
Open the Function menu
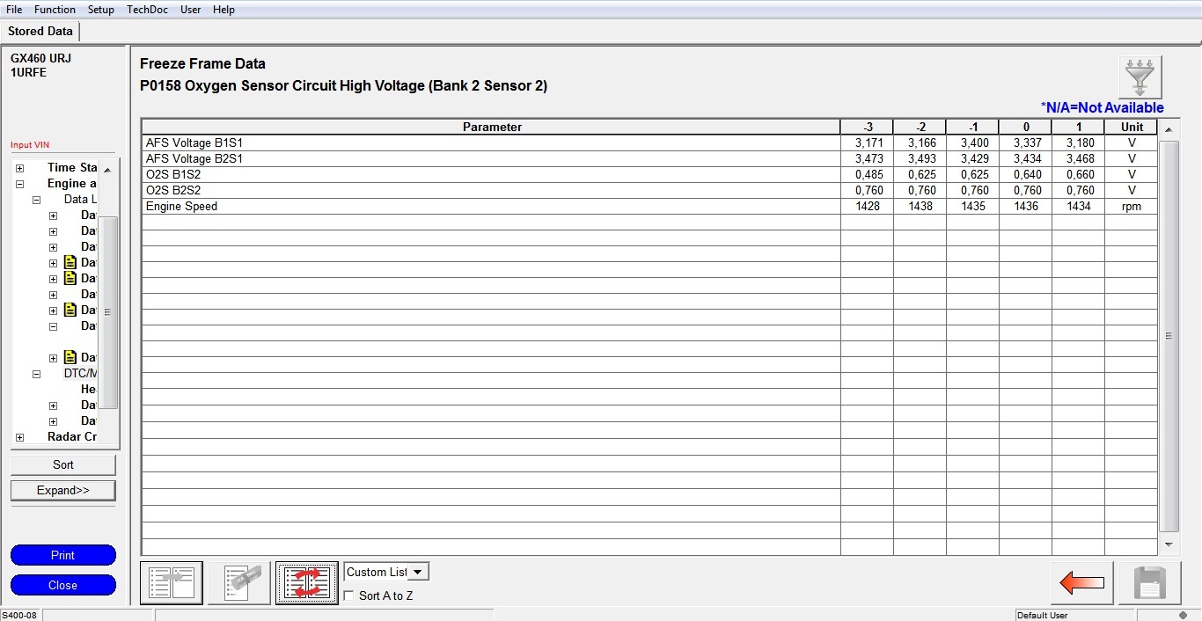pyautogui.click(x=55, y=10)
